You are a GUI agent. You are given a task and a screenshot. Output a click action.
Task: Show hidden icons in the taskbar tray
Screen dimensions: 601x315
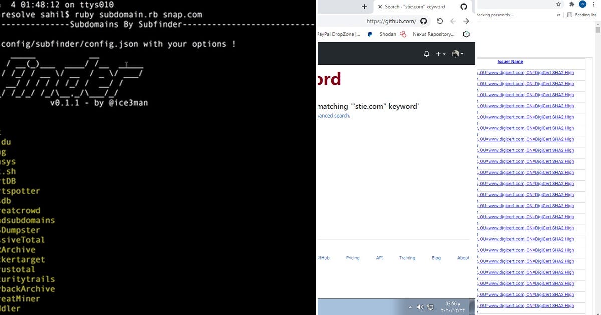(x=410, y=307)
